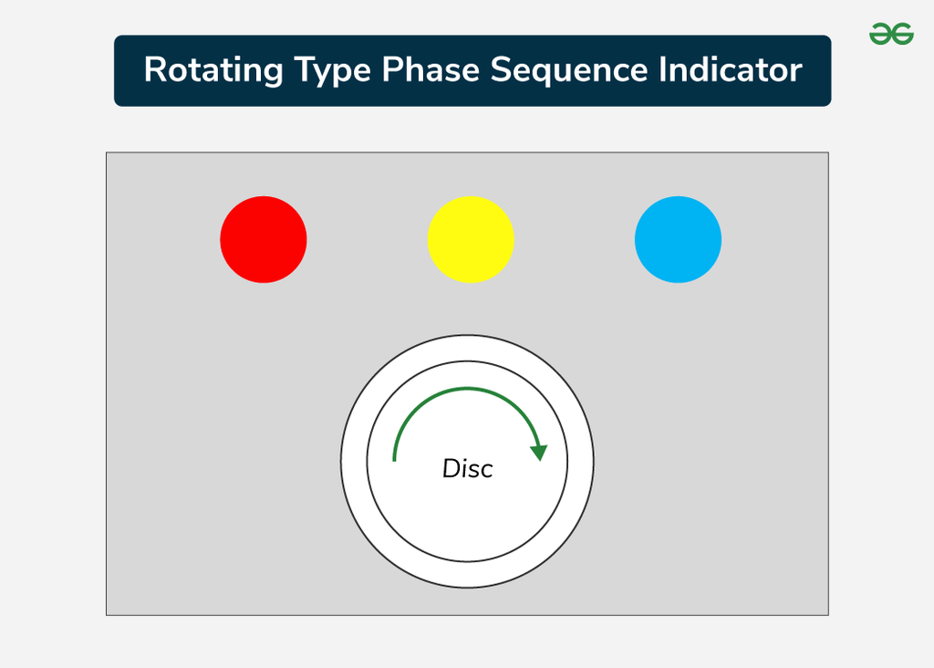Select the yellow phase indicator circle
Viewport: 934px width, 668px height.
coord(471,239)
